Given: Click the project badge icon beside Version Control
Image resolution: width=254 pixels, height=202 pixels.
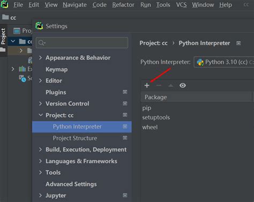Looking at the screenshot, I should pyautogui.click(x=125, y=103).
